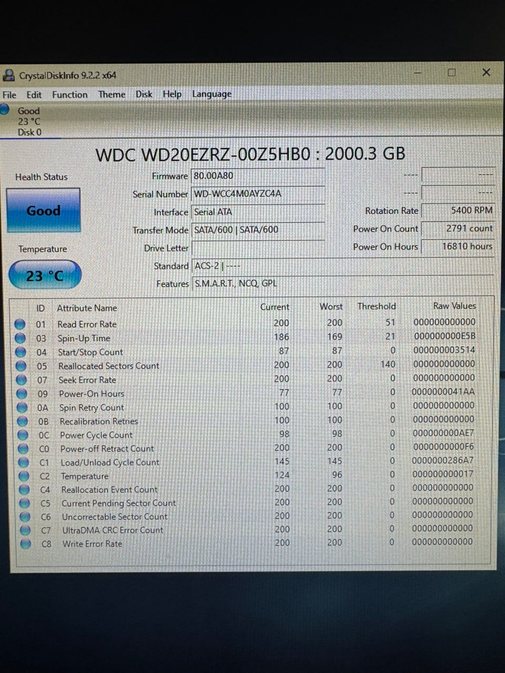
Task: Click the ID column header
Action: pyautogui.click(x=41, y=309)
